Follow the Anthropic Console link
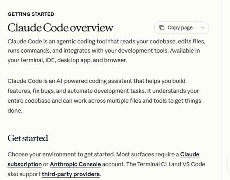 [x=75, y=164]
